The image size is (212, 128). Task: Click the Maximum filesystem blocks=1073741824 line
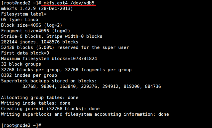tap(49, 58)
